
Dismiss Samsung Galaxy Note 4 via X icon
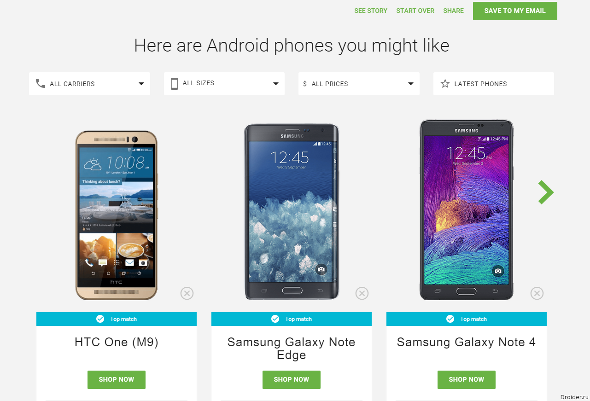tap(537, 293)
